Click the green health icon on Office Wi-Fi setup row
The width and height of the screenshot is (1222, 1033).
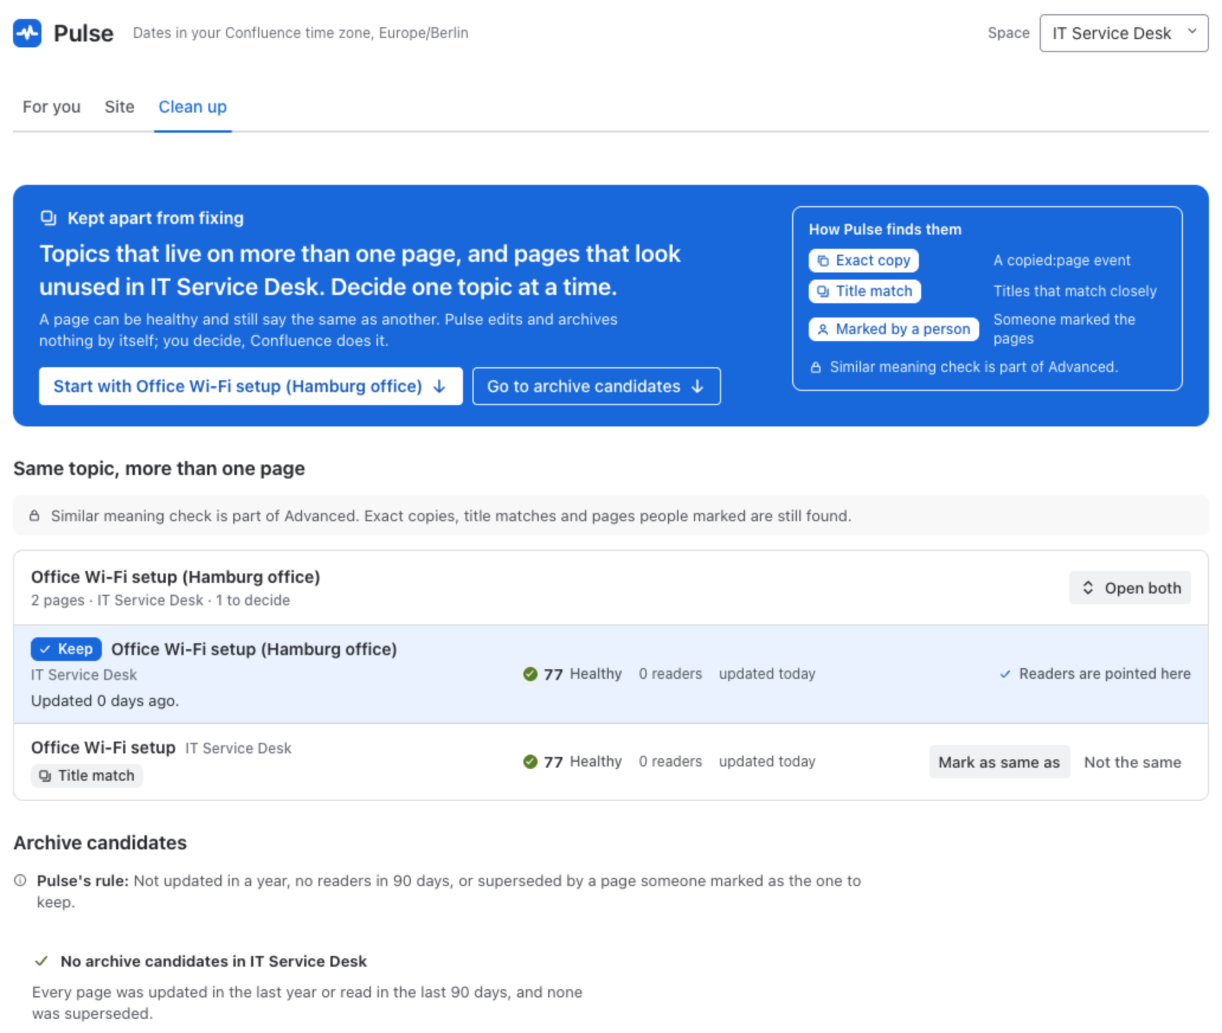click(x=530, y=762)
